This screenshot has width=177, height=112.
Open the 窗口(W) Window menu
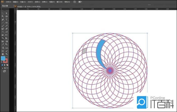coord(60,2)
